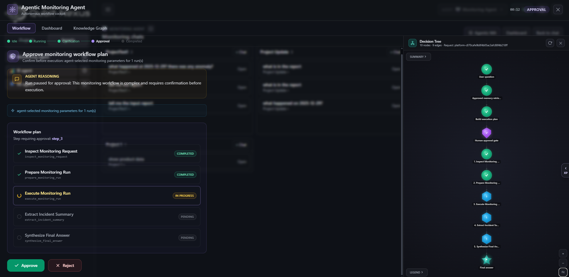Switch to the Workflow tab
Screen dimensions: 569x277
tap(21, 28)
